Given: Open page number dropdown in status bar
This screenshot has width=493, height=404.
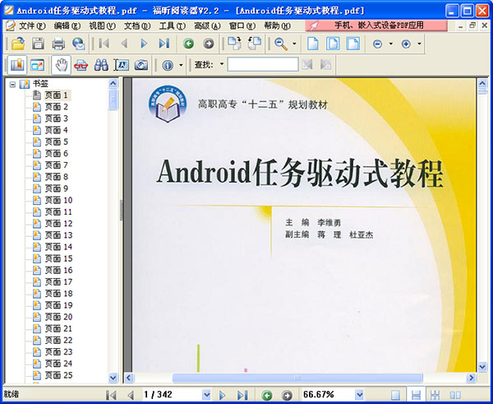Looking at the screenshot, I should [206, 395].
